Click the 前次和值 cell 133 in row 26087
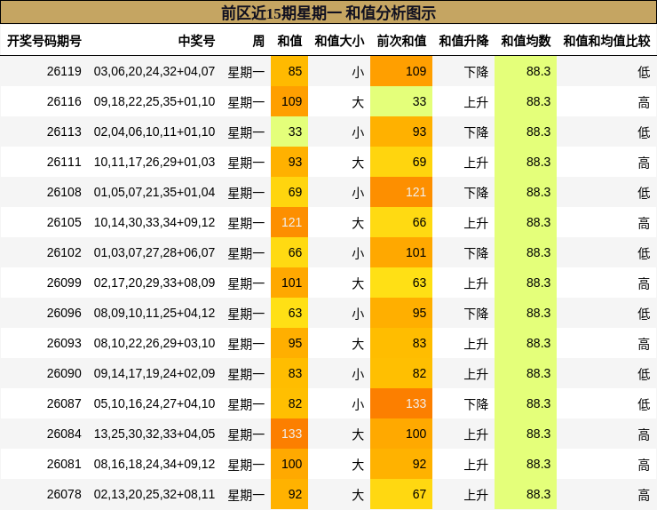Viewport: 657px width, 510px height. (401, 403)
